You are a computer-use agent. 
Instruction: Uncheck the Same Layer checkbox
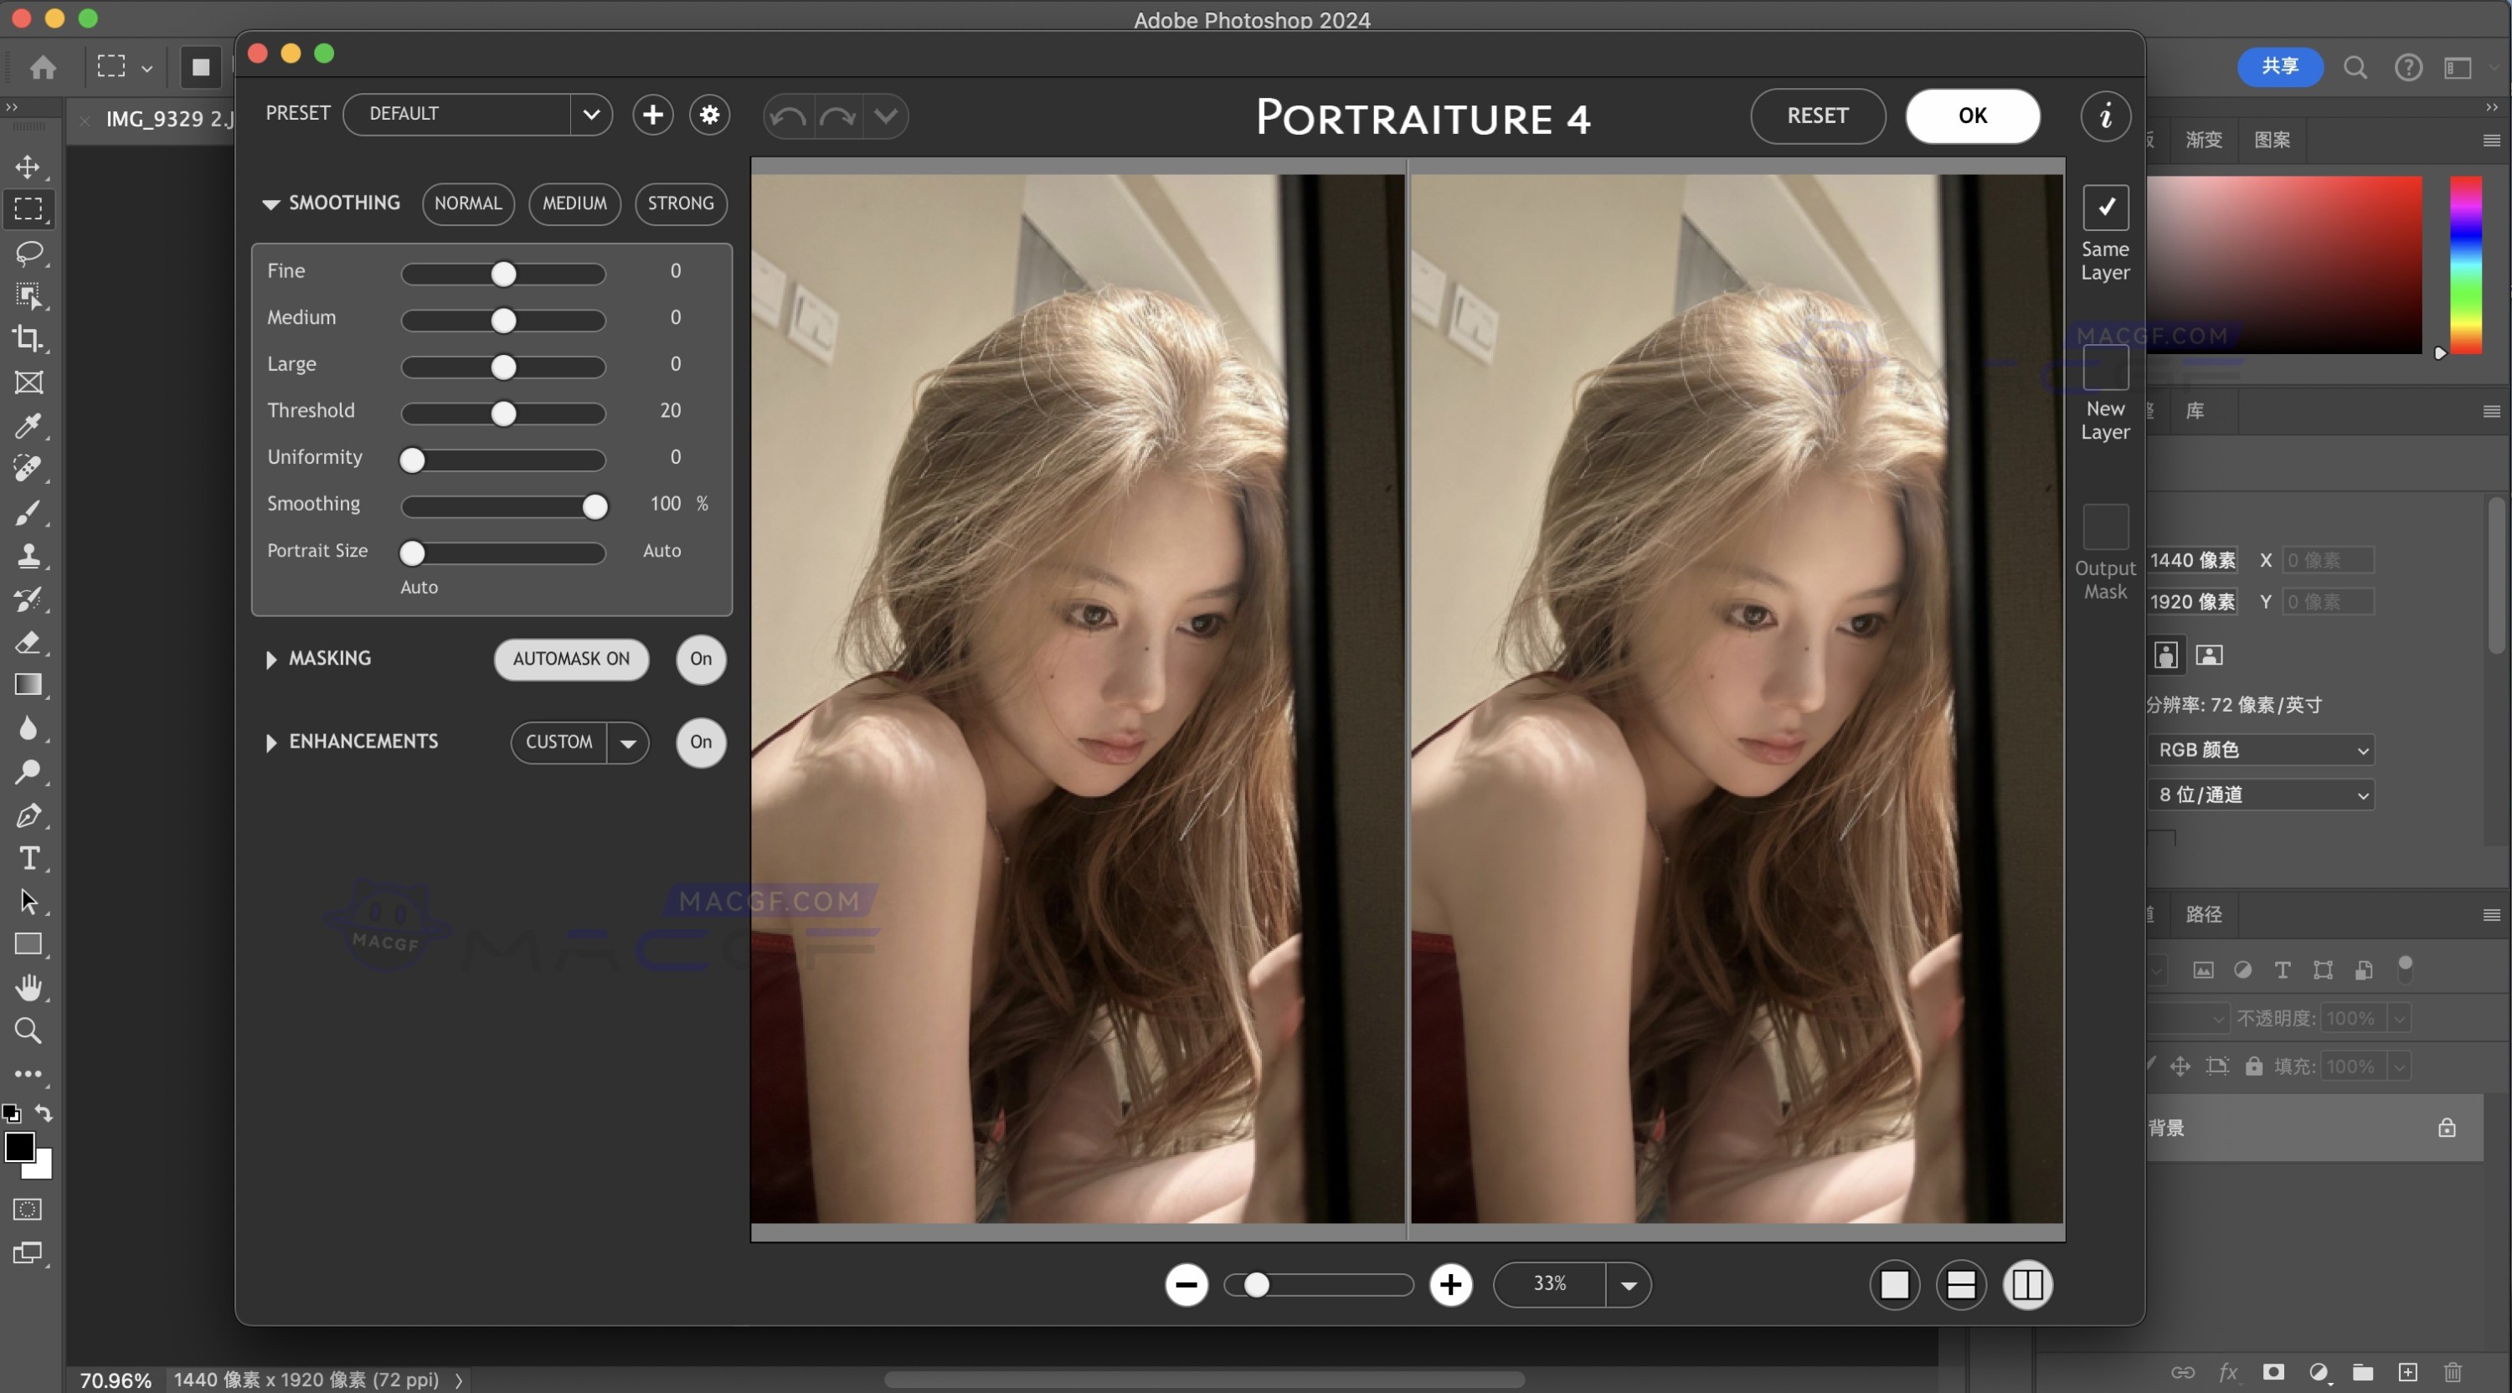point(2104,207)
